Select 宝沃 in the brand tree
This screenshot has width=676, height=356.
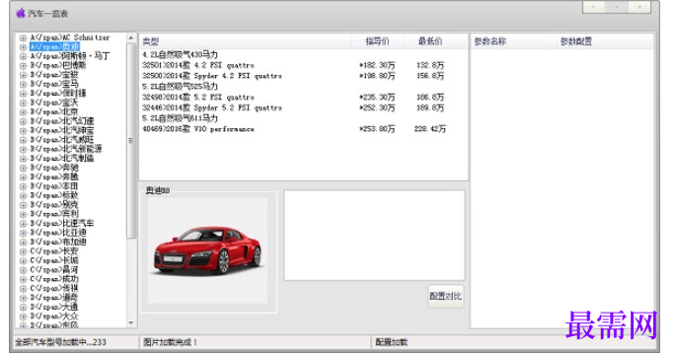54,103
